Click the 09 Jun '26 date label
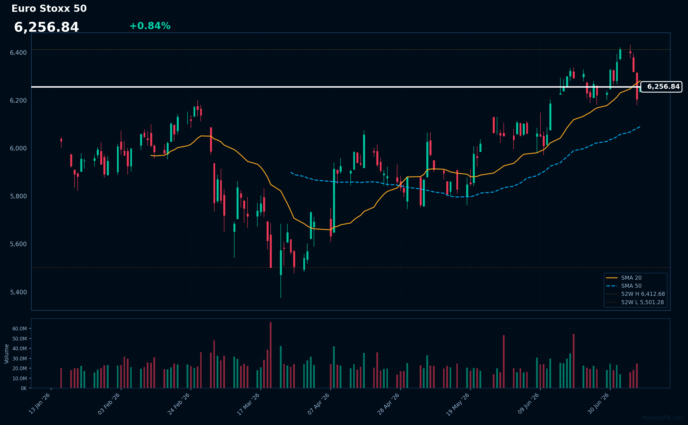Screen dimensions: 688x425 529,403
